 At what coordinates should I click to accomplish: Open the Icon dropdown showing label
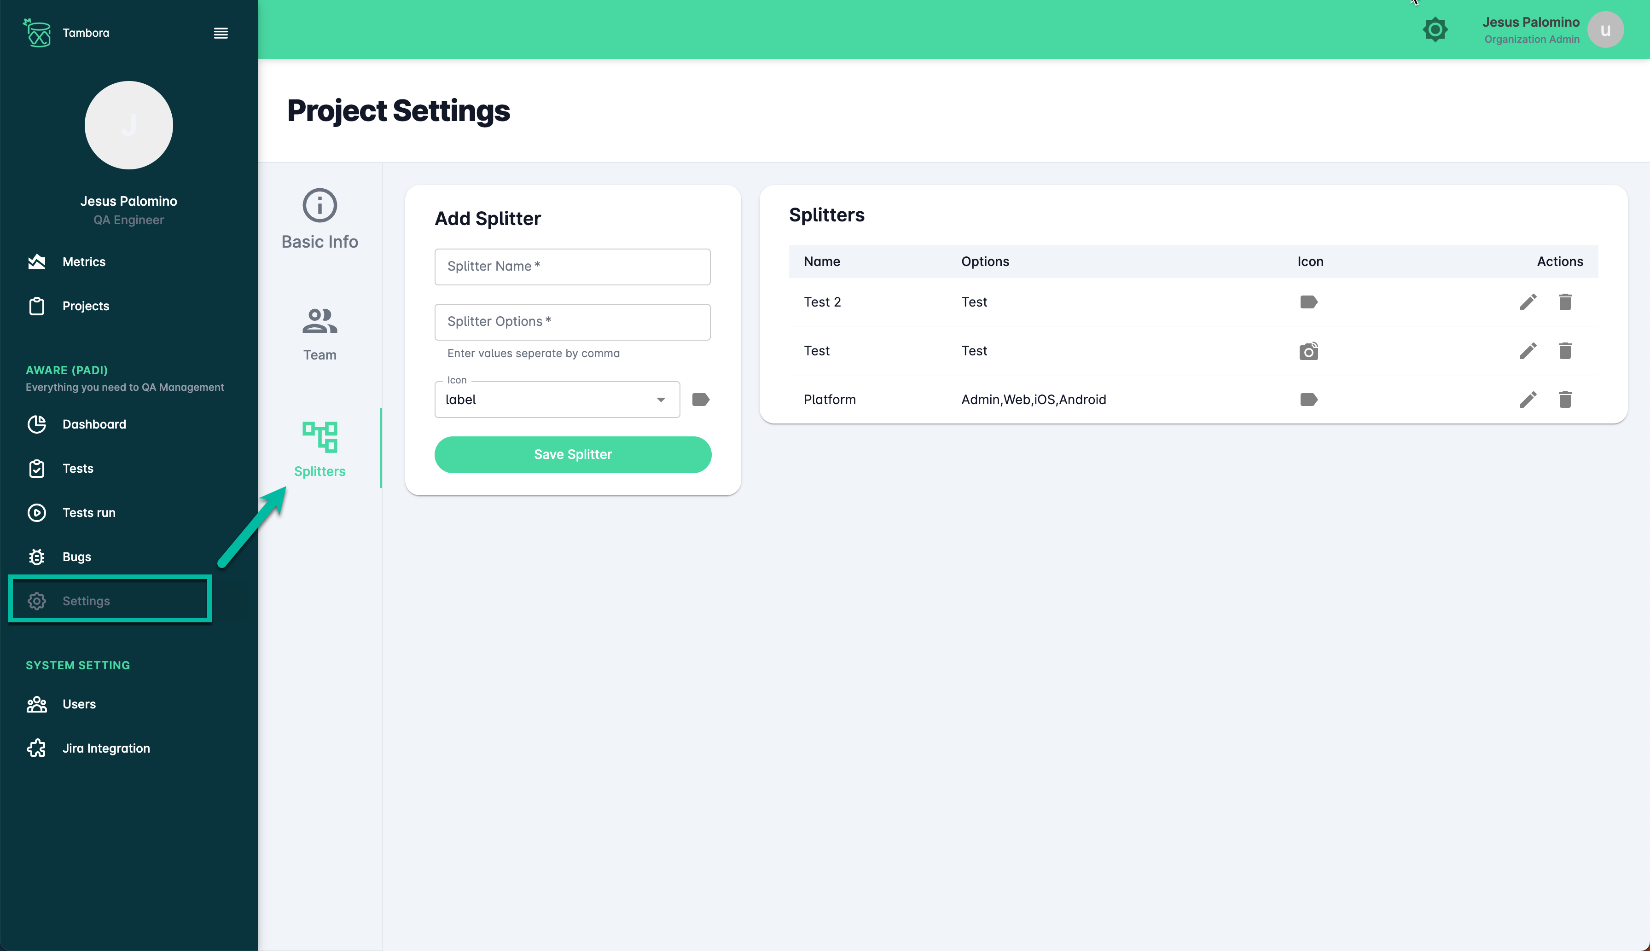tap(557, 400)
